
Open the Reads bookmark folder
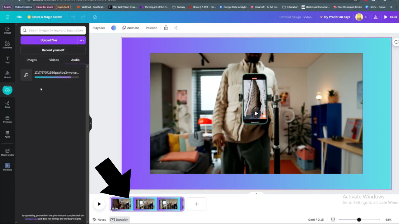tap(7, 7)
